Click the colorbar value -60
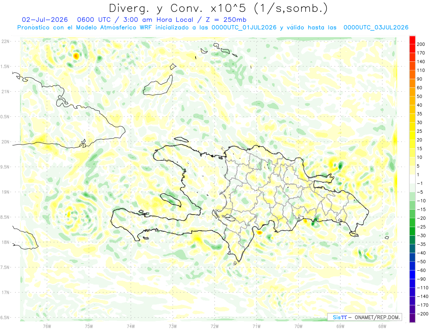The height and width of the screenshot is (331, 429). coord(421,270)
